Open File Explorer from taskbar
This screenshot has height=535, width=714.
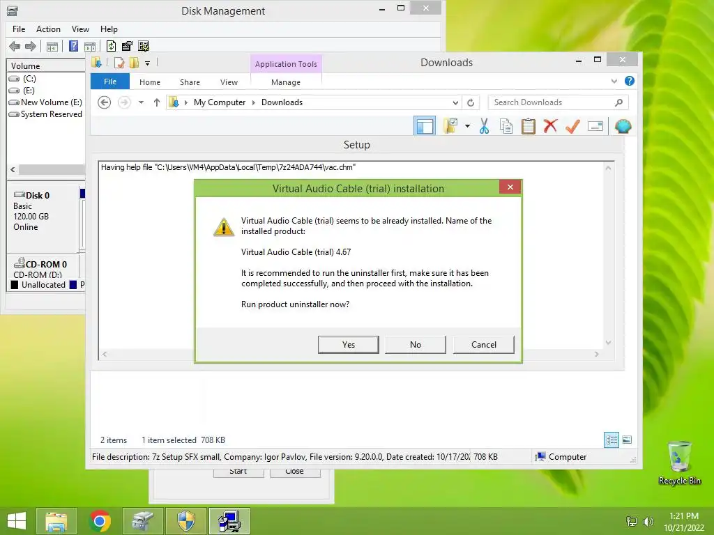56,521
